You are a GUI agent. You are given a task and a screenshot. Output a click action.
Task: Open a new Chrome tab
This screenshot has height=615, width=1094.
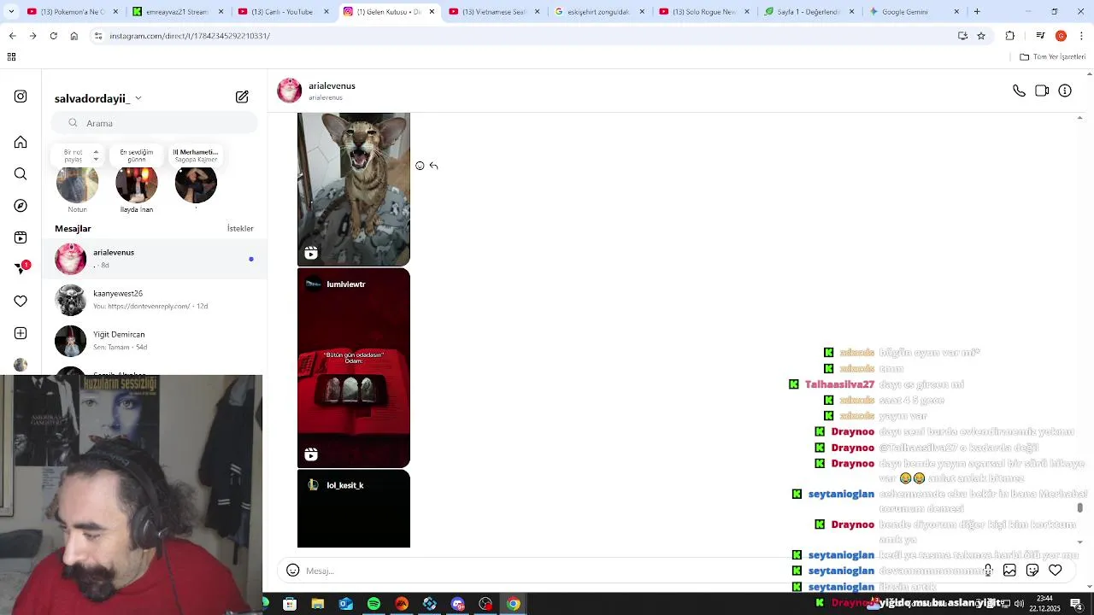click(x=977, y=12)
